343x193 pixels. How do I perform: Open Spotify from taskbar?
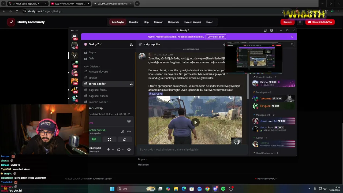[x=223, y=189]
